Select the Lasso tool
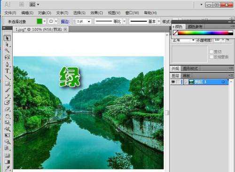The width and height of the screenshot is (235, 172). pos(7,57)
